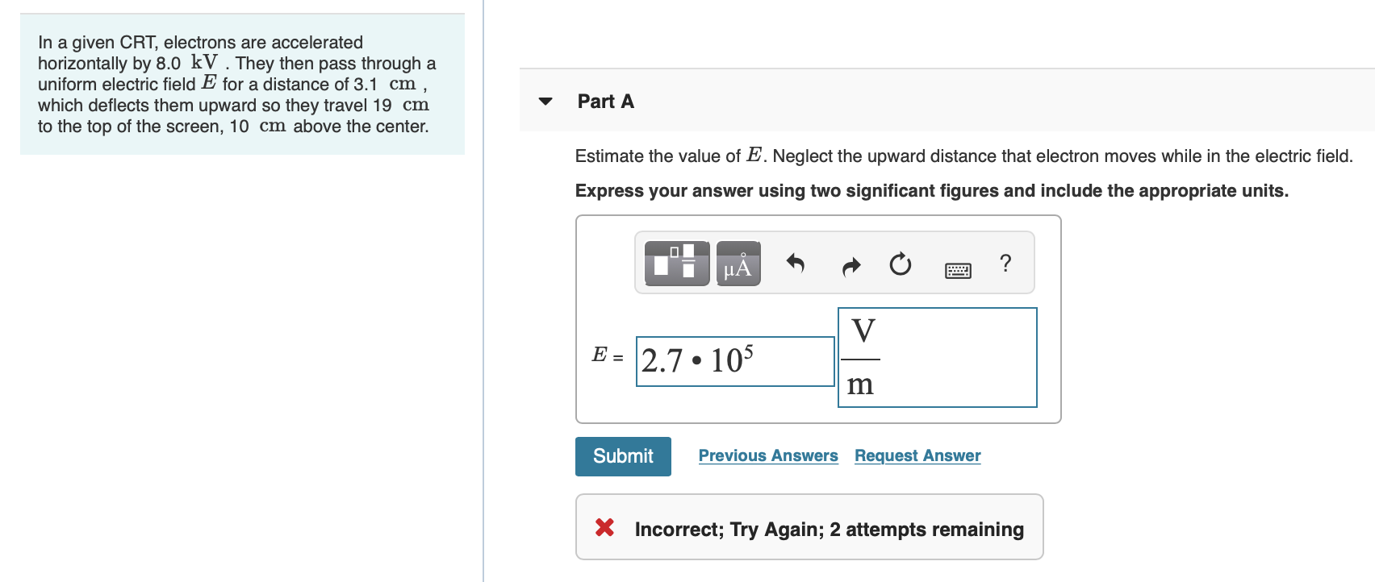
Task: Click Request Answer link
Action: pyautogui.click(x=917, y=455)
